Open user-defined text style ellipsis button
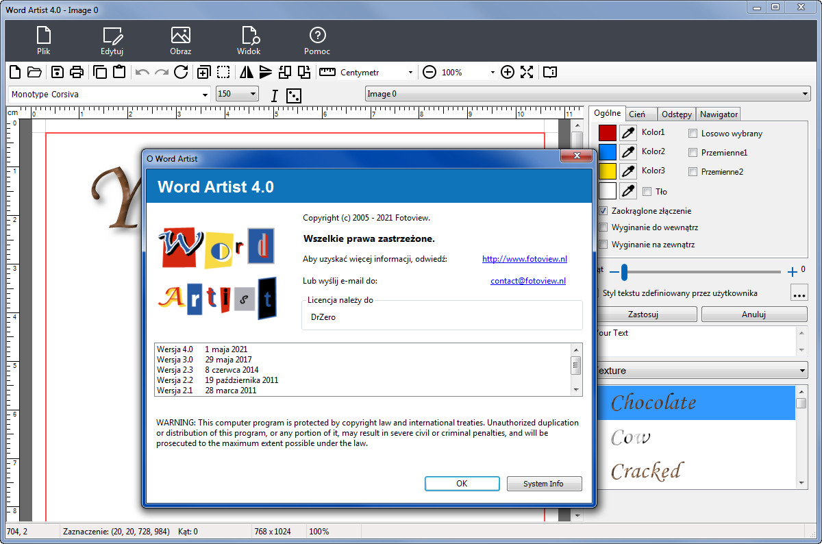822x544 pixels. [x=799, y=293]
